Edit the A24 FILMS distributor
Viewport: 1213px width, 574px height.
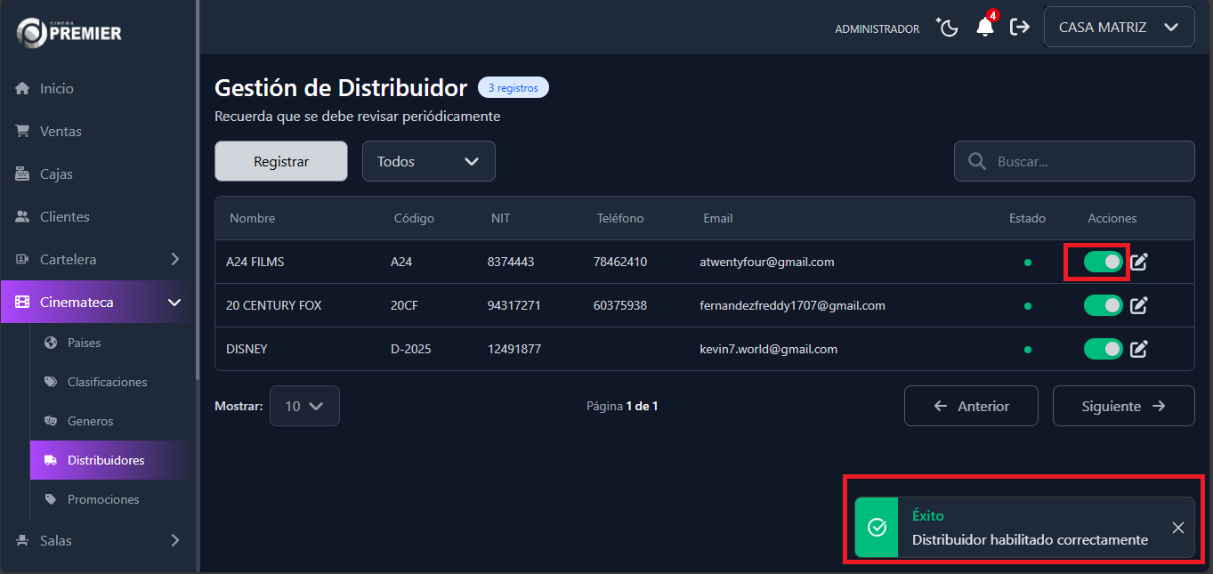[x=1139, y=262]
